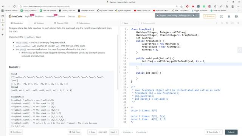The width and height of the screenshot is (242, 136).
Task: Add this page to favorites star icon
Action: (x=181, y=6)
